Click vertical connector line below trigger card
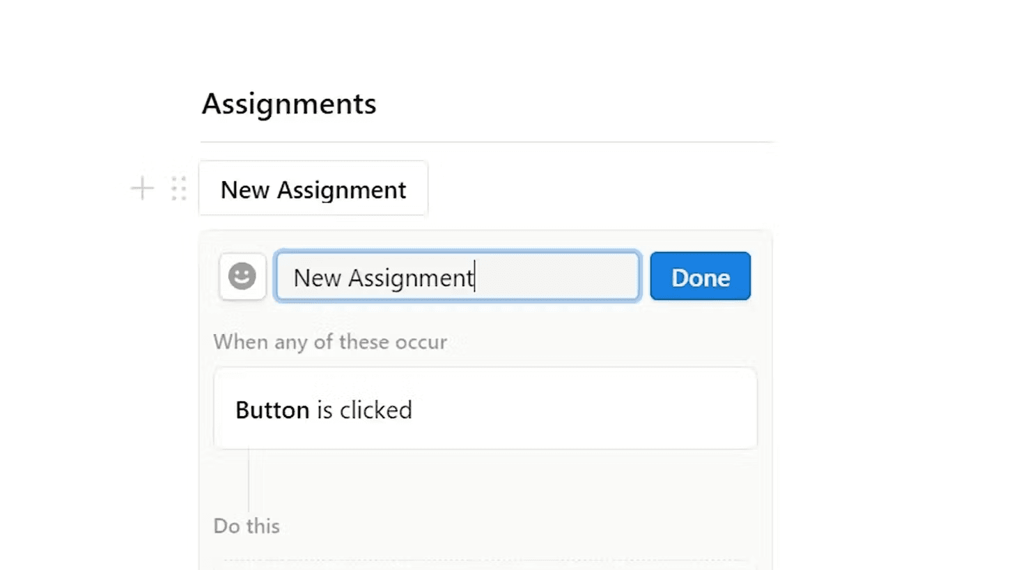The image size is (1014, 570). [249, 480]
